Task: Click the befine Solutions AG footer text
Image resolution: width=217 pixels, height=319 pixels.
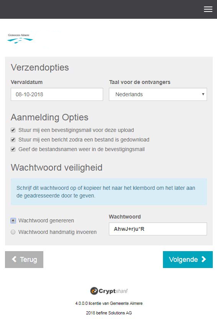Action: point(109,313)
